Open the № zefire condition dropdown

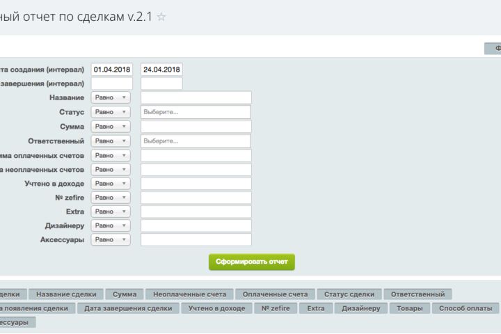click(111, 198)
